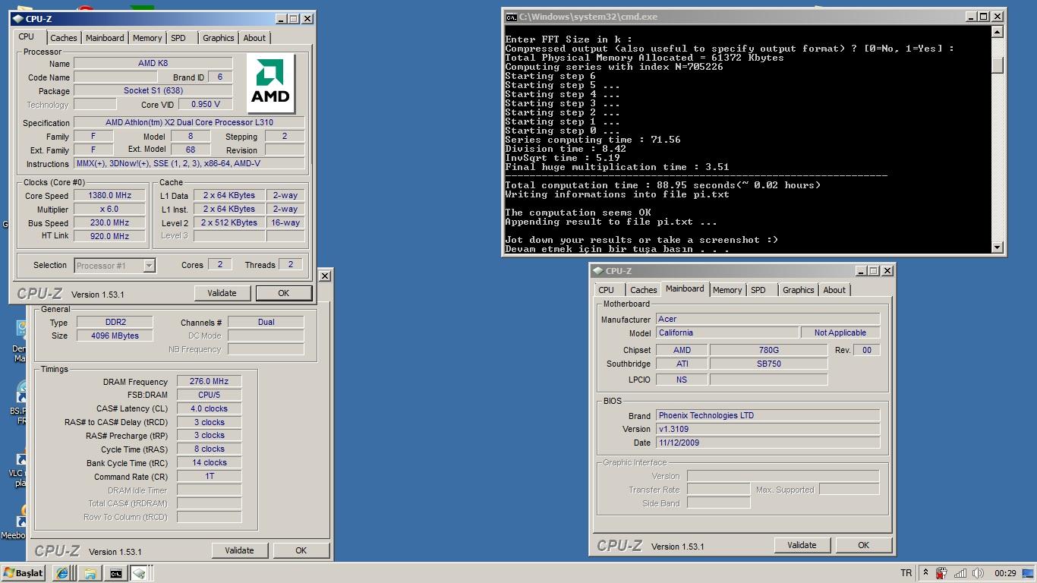The width and height of the screenshot is (1037, 583).
Task: Open SPD tab in Acer mainboard window
Action: point(758,290)
